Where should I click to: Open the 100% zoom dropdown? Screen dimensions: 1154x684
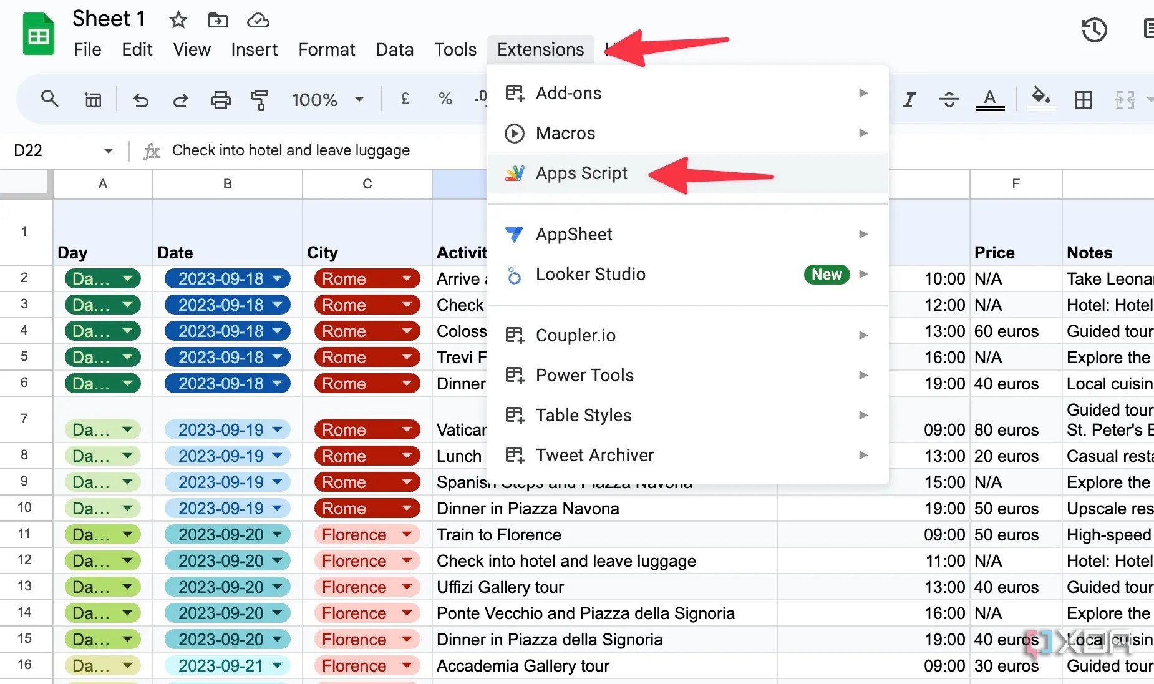328,100
